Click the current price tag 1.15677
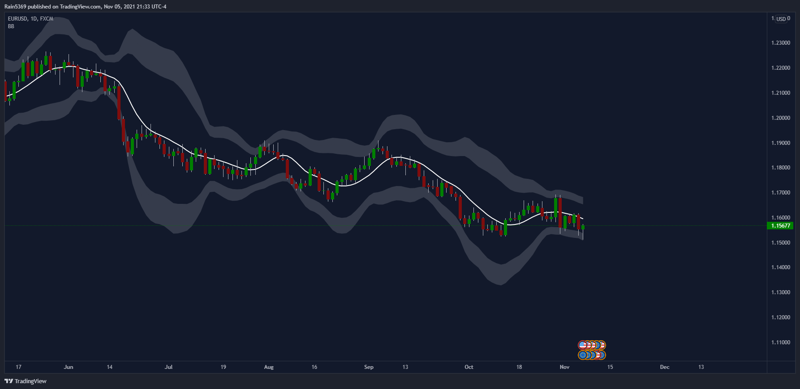Screen dimensions: 800x389 (x=781, y=226)
